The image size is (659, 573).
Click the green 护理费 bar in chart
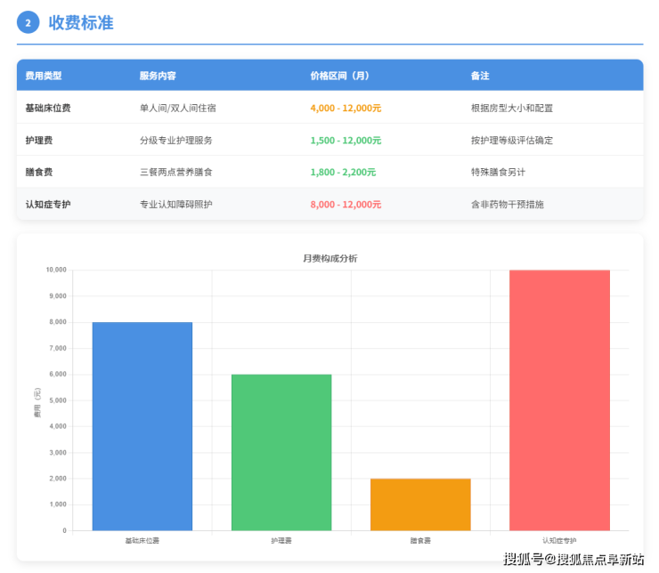[x=281, y=452]
